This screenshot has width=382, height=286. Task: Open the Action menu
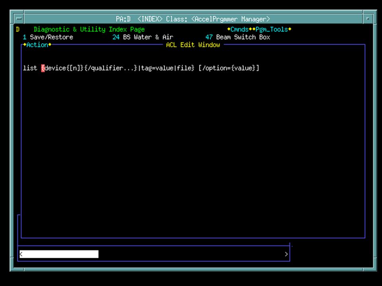37,45
